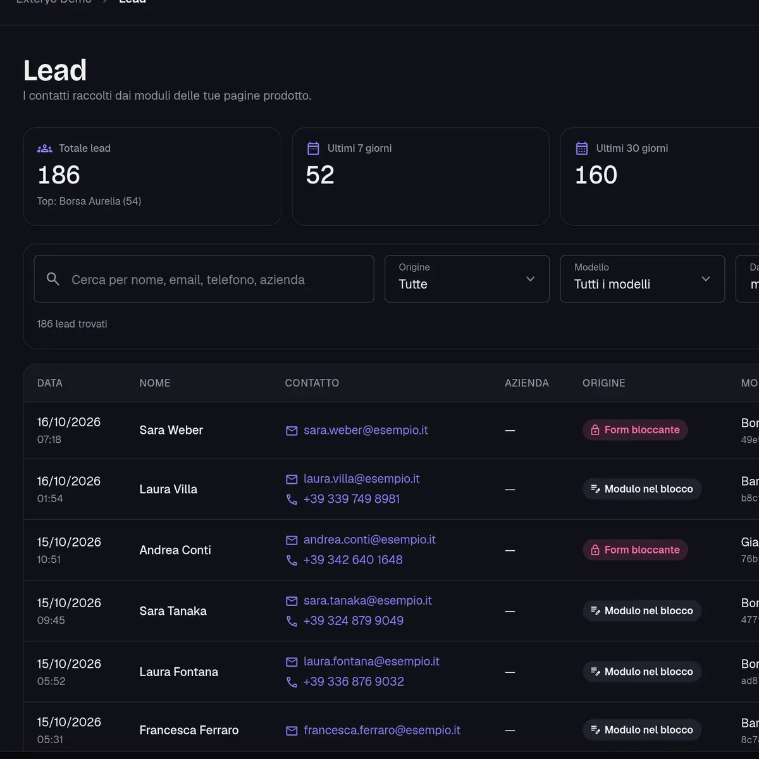Click the name Andrea Conti
The image size is (759, 759).
175,550
